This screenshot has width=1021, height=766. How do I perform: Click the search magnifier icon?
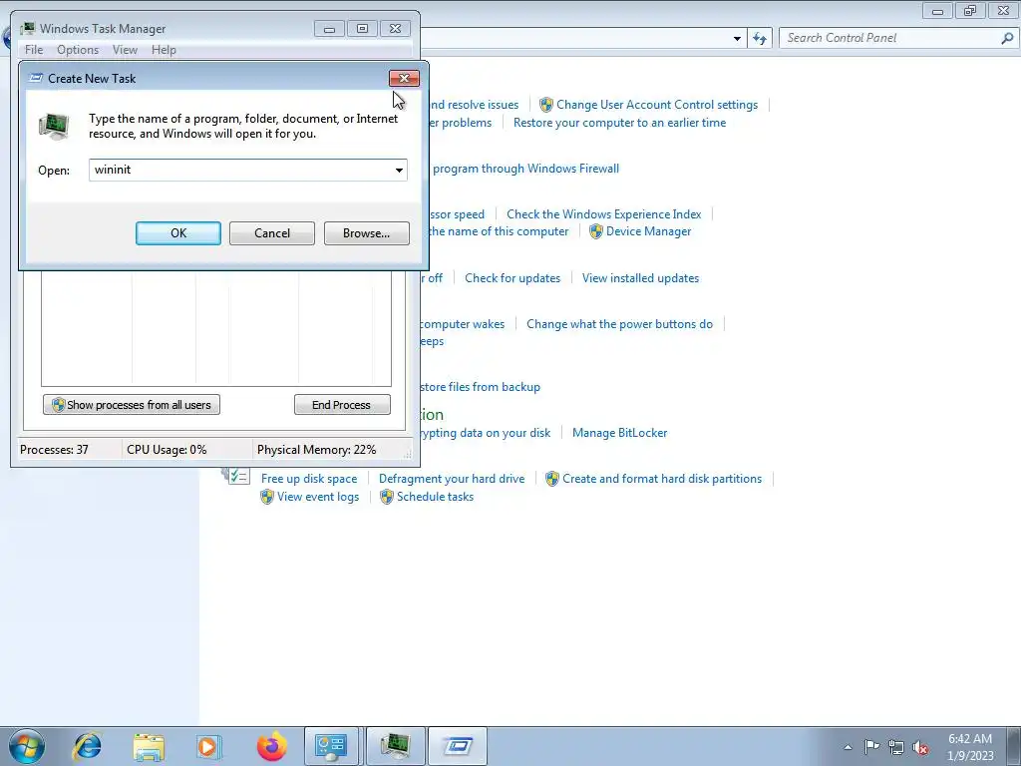(x=1007, y=39)
